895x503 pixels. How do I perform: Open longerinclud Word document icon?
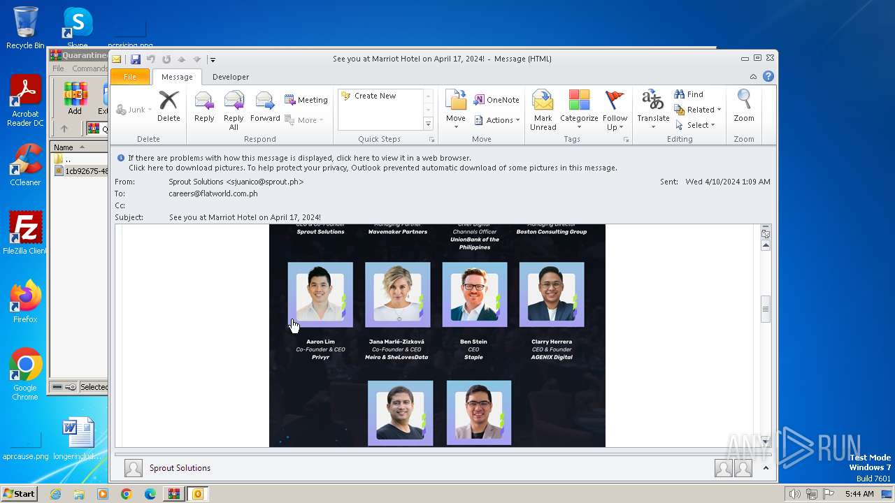point(78,439)
